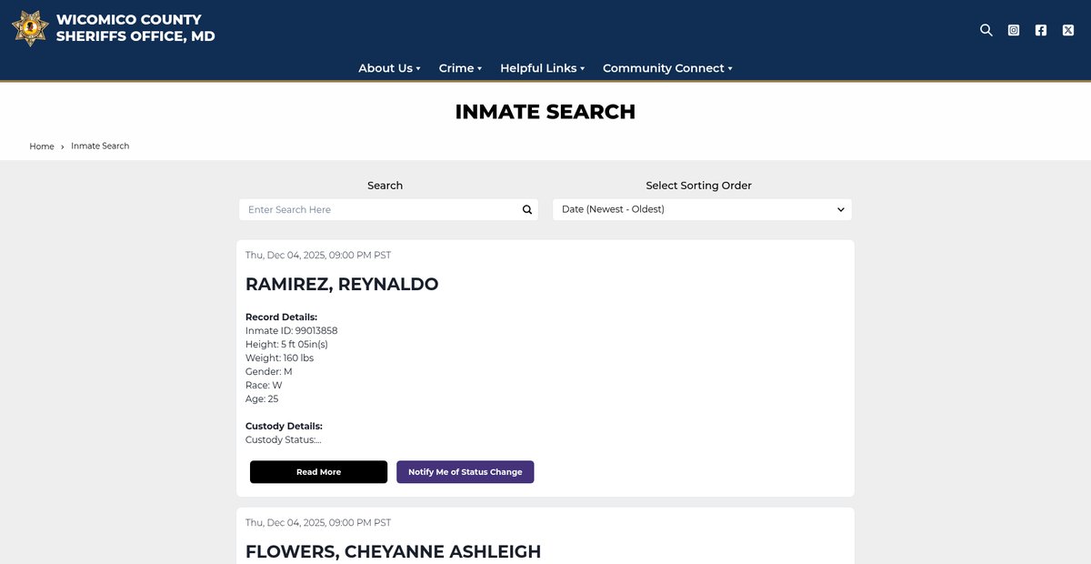Open the site search magnifier icon
This screenshot has height=564, width=1091.
click(x=986, y=30)
